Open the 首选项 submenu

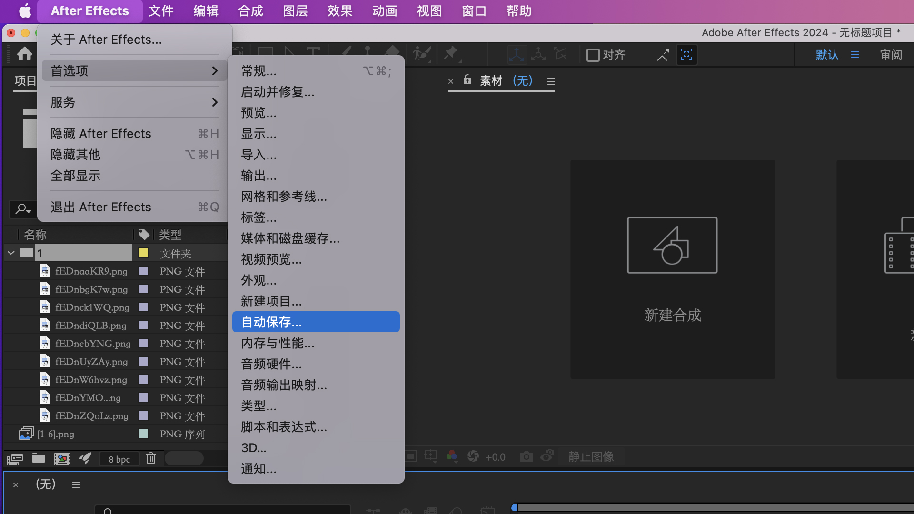[x=70, y=70]
